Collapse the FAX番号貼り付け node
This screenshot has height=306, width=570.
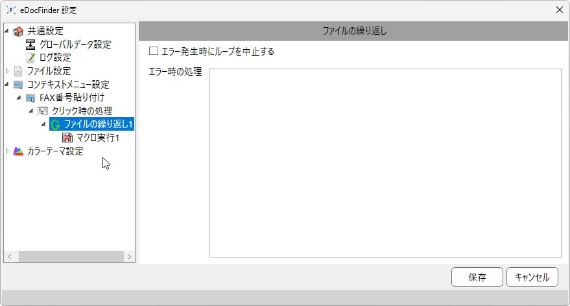click(19, 98)
